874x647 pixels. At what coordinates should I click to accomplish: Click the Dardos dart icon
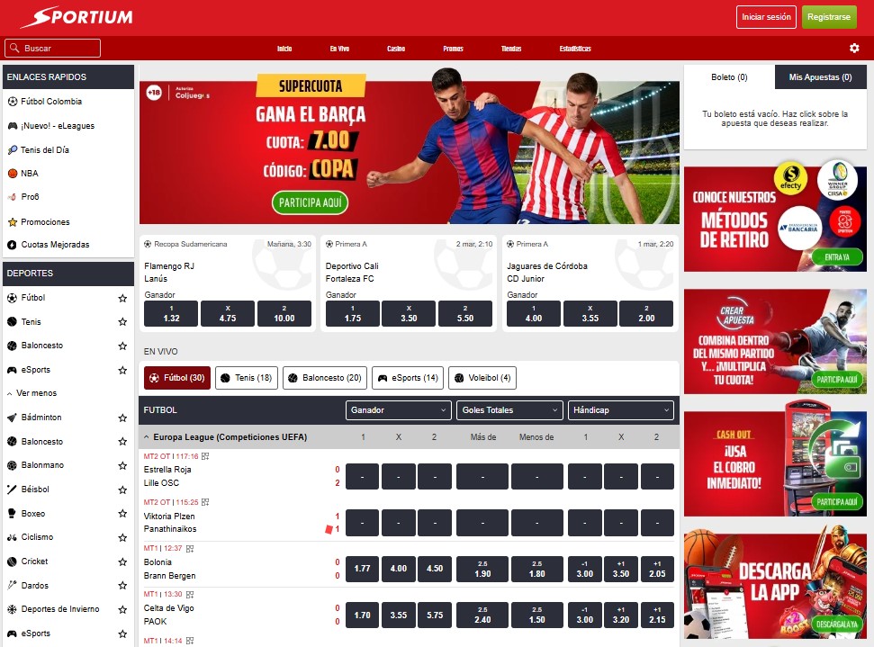[12, 585]
